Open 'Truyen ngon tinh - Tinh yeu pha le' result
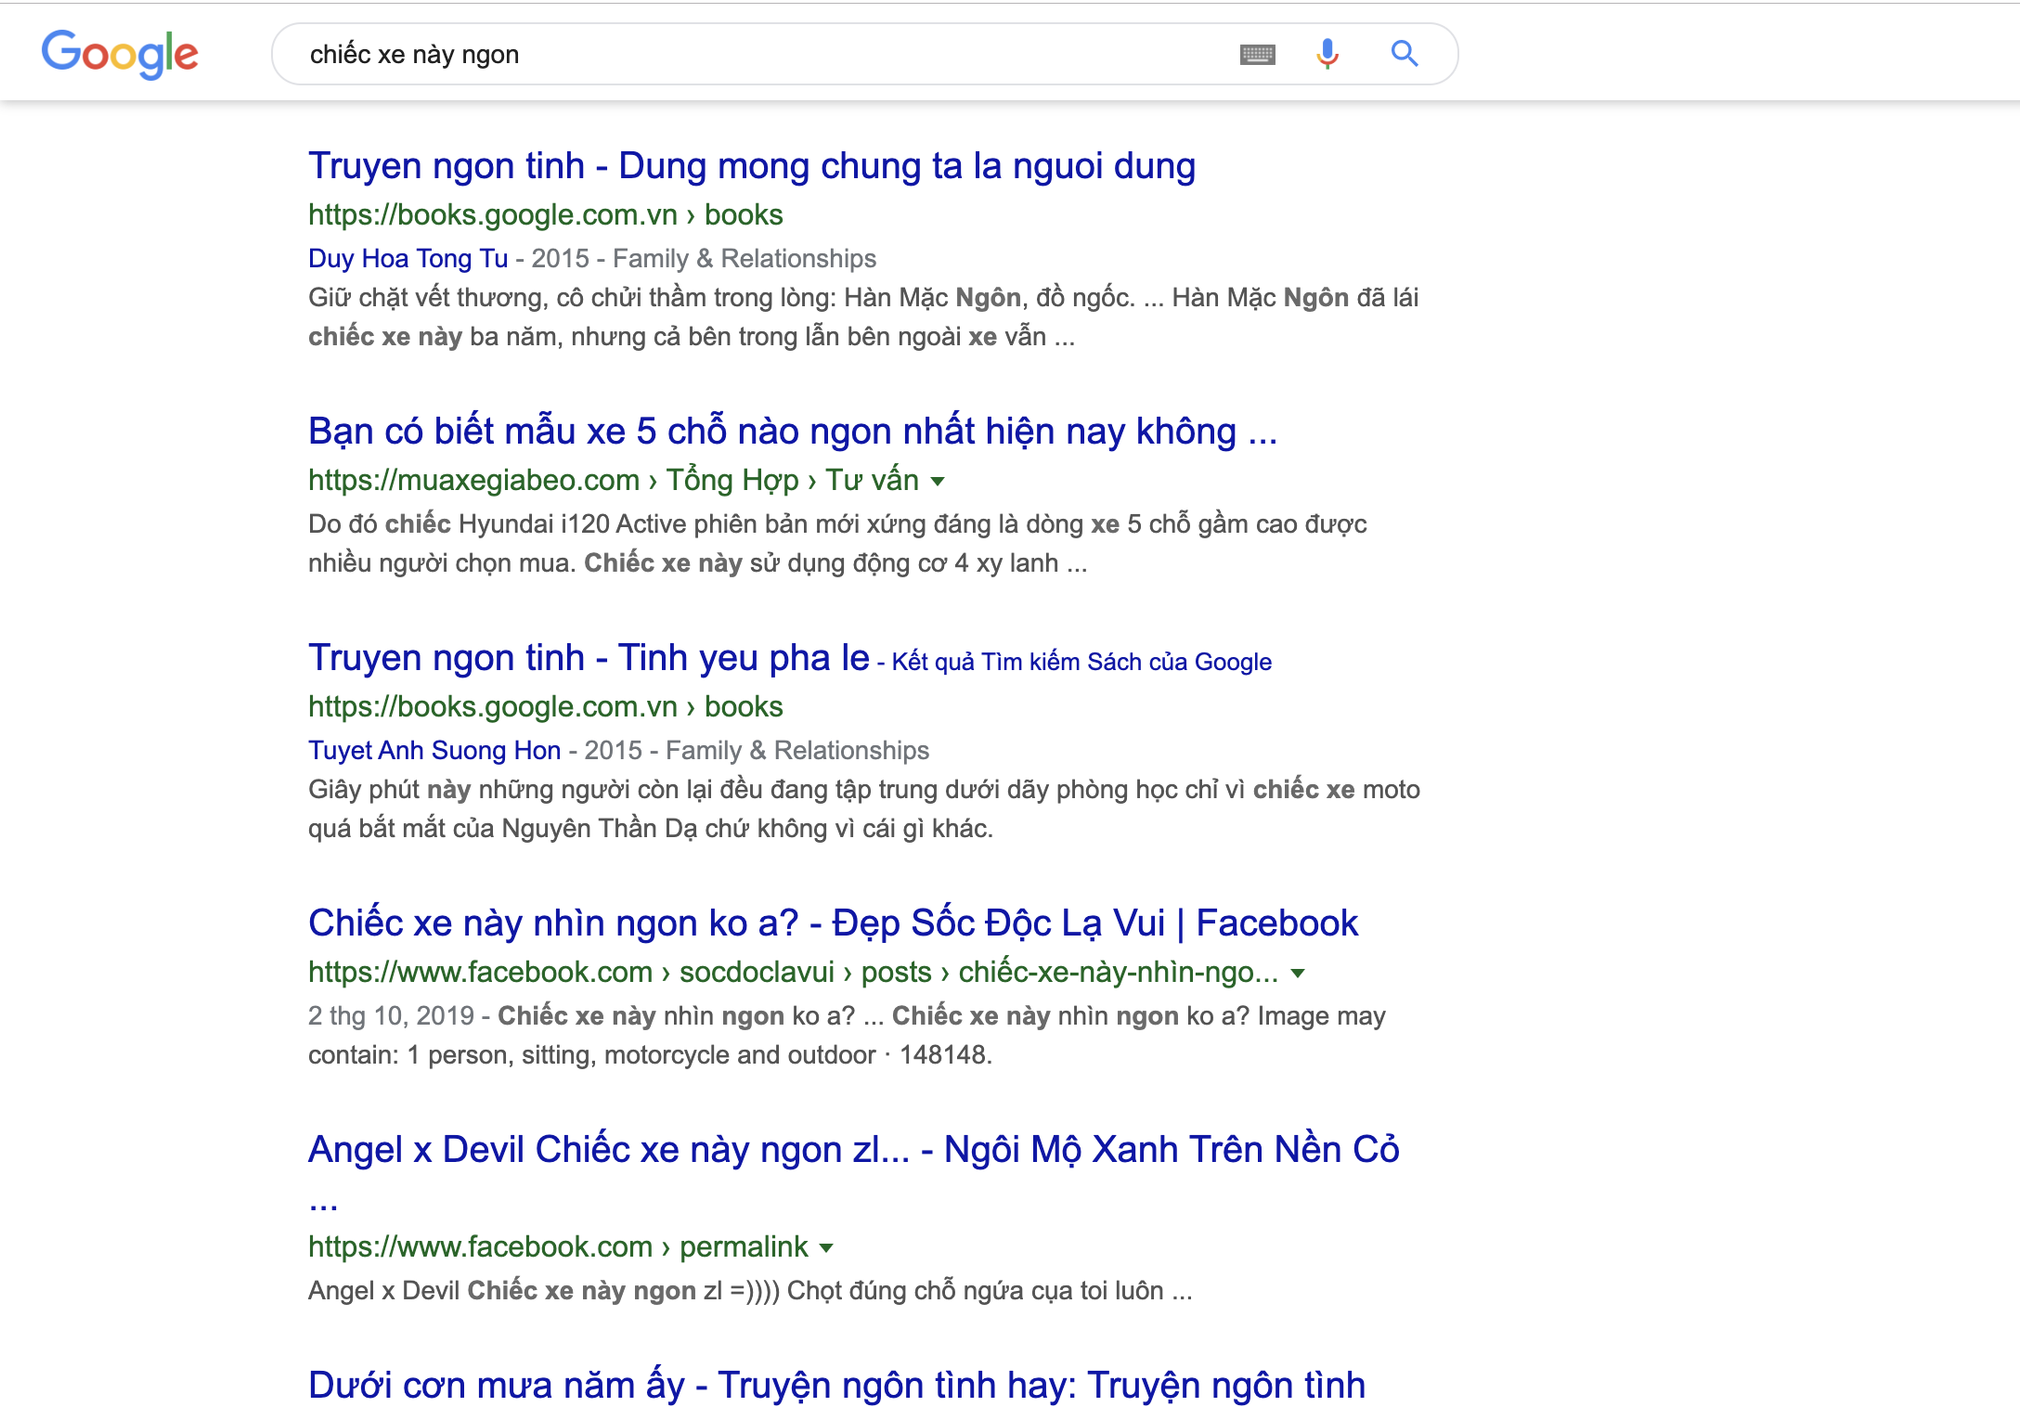 (589, 658)
